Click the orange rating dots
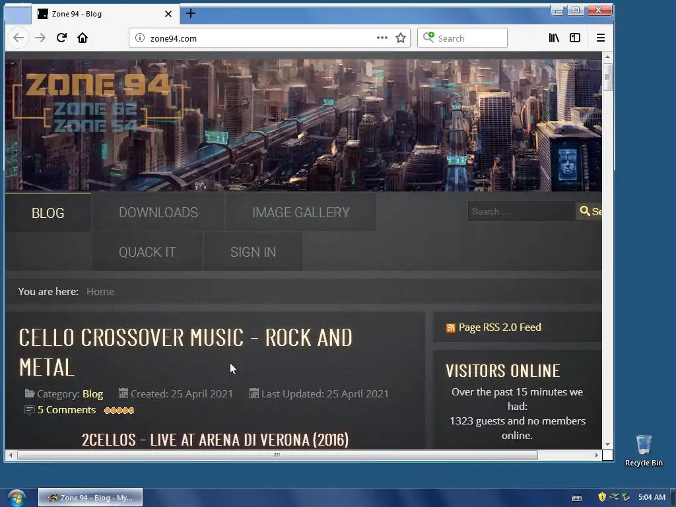This screenshot has width=676, height=507. pyautogui.click(x=119, y=410)
